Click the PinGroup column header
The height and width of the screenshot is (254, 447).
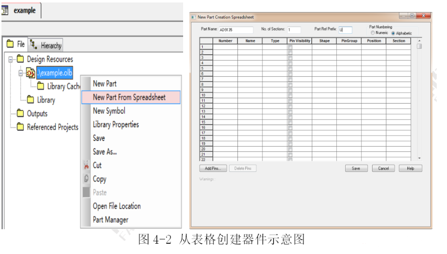tap(349, 41)
